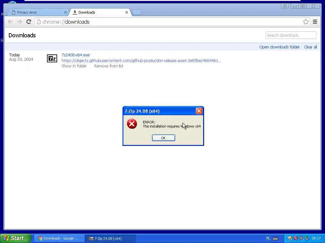Click the taskbar clock 09:17
The image size is (325, 243).
coord(316,238)
